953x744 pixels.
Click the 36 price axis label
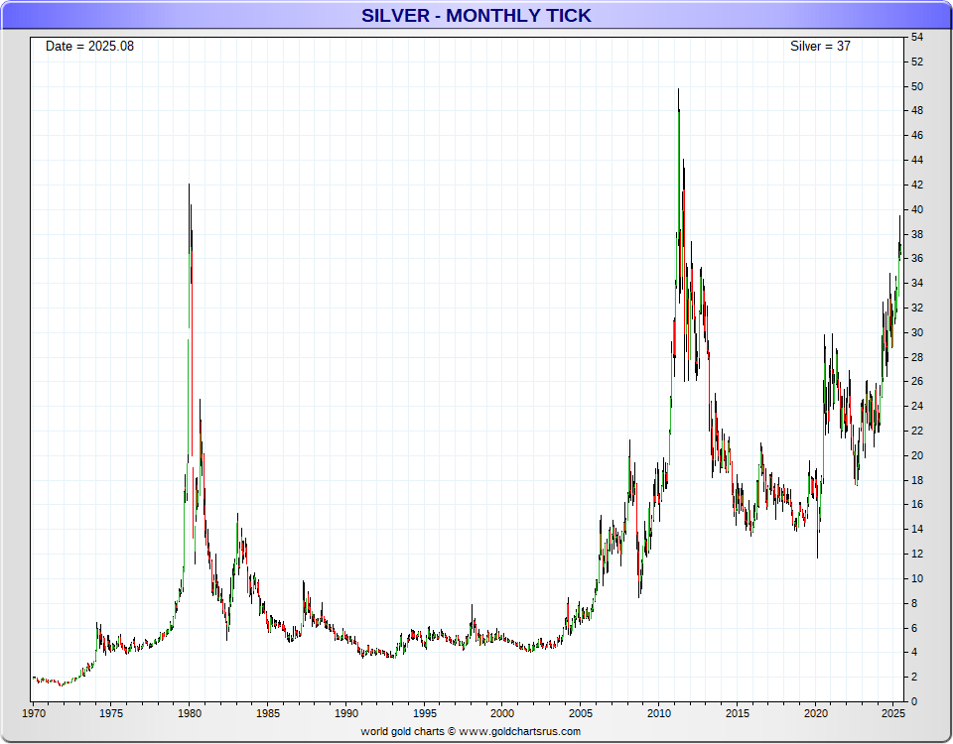click(x=917, y=258)
